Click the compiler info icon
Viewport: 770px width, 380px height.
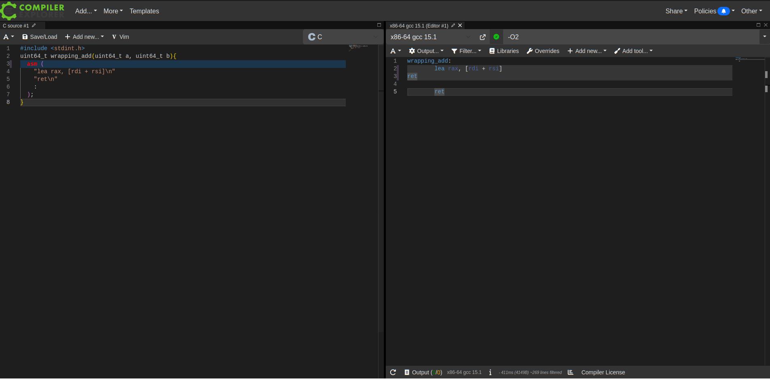click(x=490, y=372)
